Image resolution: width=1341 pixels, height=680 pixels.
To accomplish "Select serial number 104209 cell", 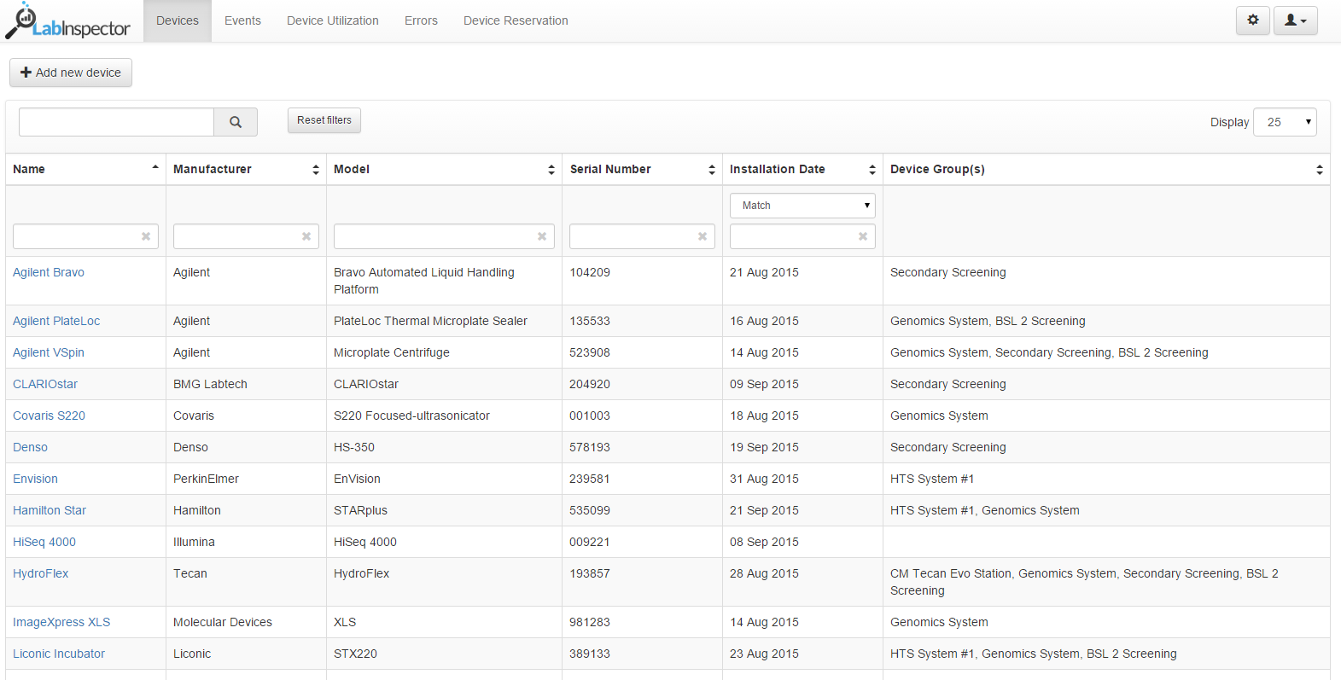I will [x=642, y=281].
